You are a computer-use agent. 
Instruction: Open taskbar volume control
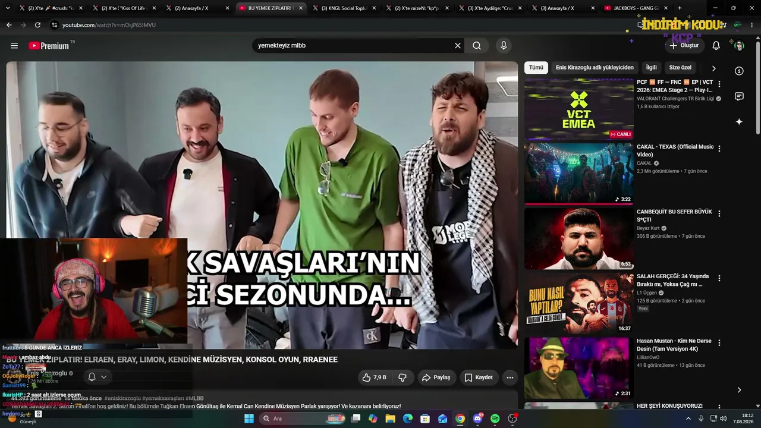(724, 418)
